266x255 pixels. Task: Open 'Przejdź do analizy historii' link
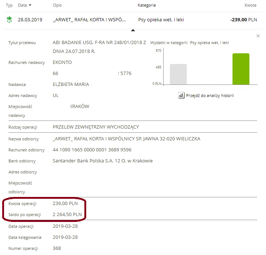point(210,96)
